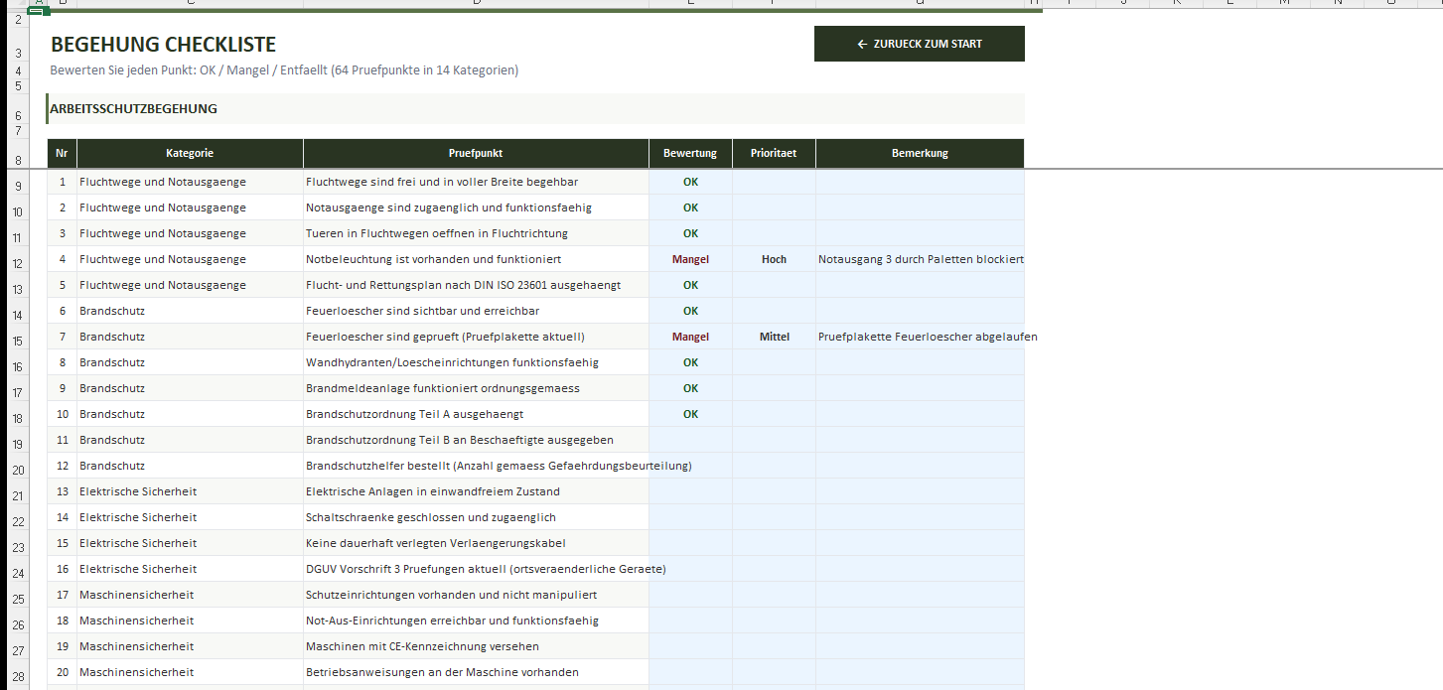Open the empty Bewertung cell for item 13
Image resolution: width=1443 pixels, height=690 pixels.
coord(690,491)
